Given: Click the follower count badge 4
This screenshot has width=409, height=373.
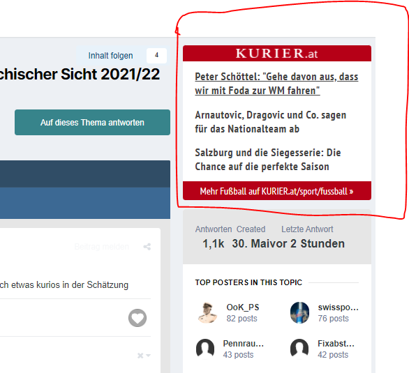Looking at the screenshot, I should [156, 56].
